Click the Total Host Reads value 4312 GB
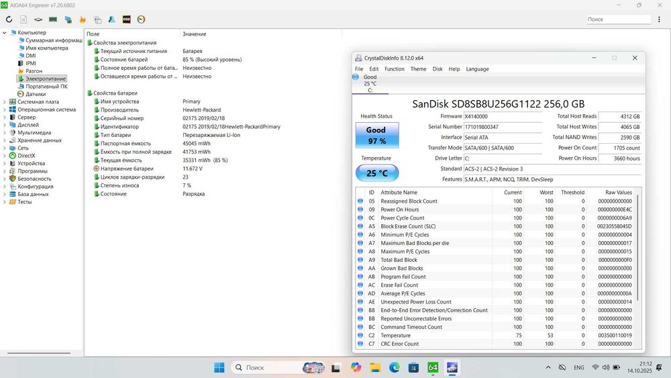Screen dimensions: 671x378 619,116
